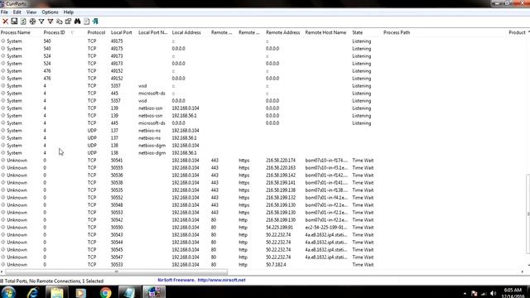Select remote address 54.225.199.91 cell
The width and height of the screenshot is (530, 298).
tap(279, 227)
